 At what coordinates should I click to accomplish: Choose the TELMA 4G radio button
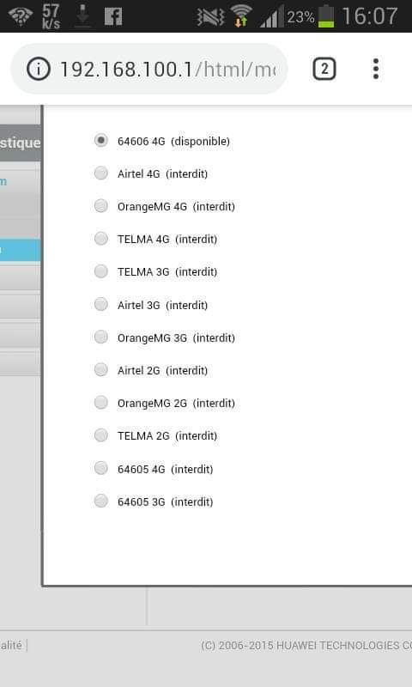point(101,239)
